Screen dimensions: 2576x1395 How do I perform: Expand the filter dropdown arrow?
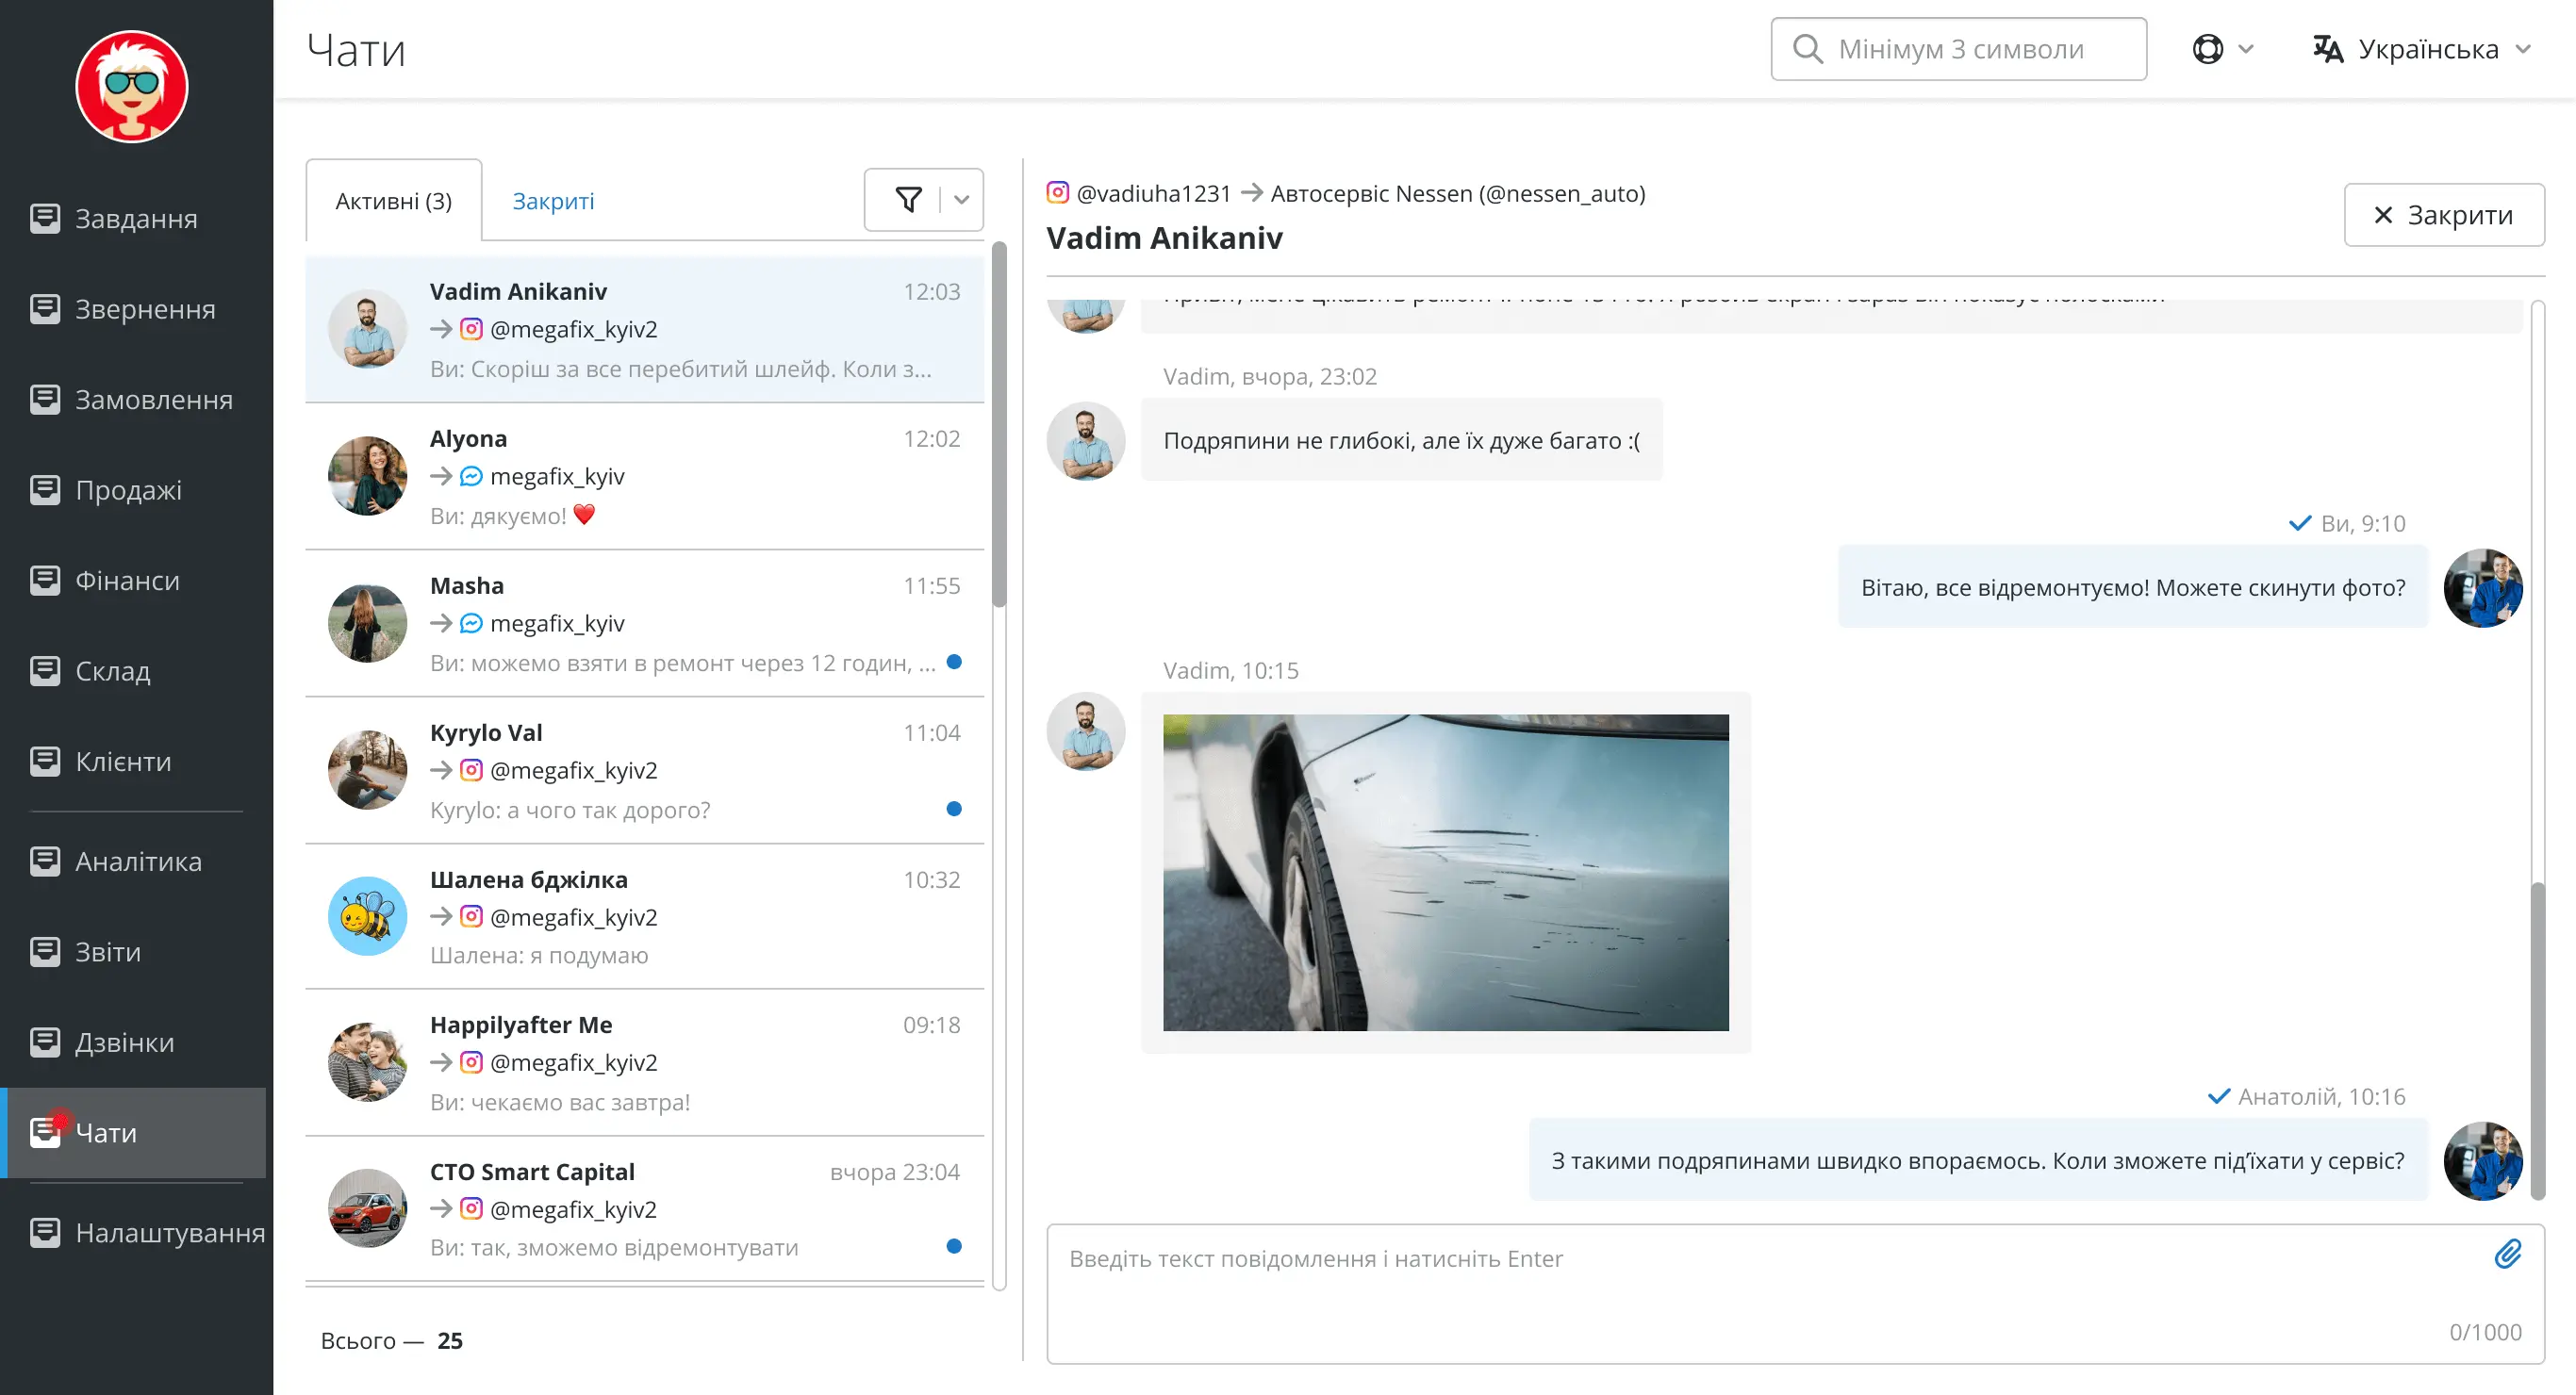coord(961,200)
